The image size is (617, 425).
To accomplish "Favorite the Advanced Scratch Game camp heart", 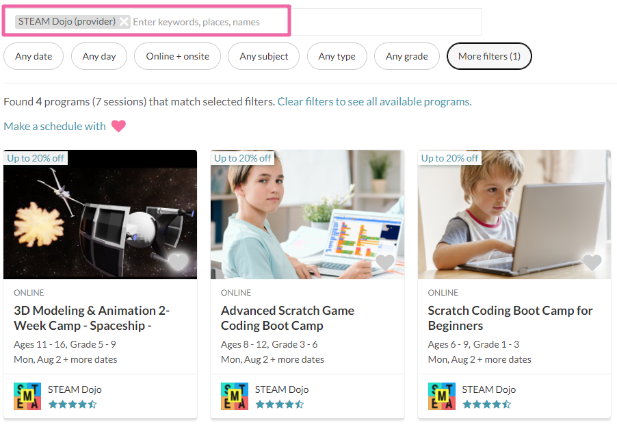I will click(x=385, y=262).
